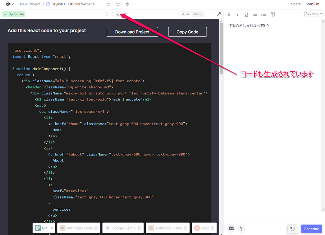Apply italic formatting in the prompt editor

237,14
